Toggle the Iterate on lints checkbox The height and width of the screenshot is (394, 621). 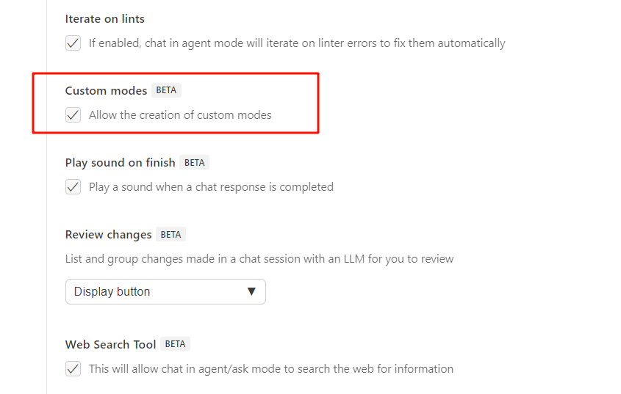[x=73, y=43]
